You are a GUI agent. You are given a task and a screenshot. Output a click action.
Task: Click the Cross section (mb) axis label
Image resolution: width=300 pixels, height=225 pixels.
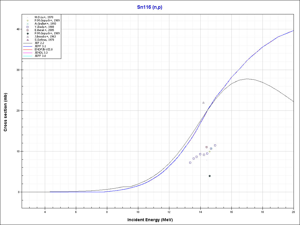click(x=5, y=112)
